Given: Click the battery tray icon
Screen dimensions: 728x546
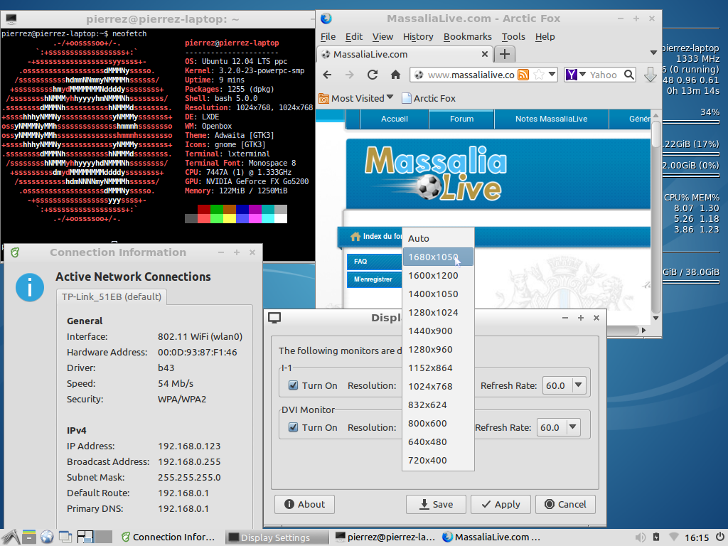Looking at the screenshot, I should pos(656,537).
